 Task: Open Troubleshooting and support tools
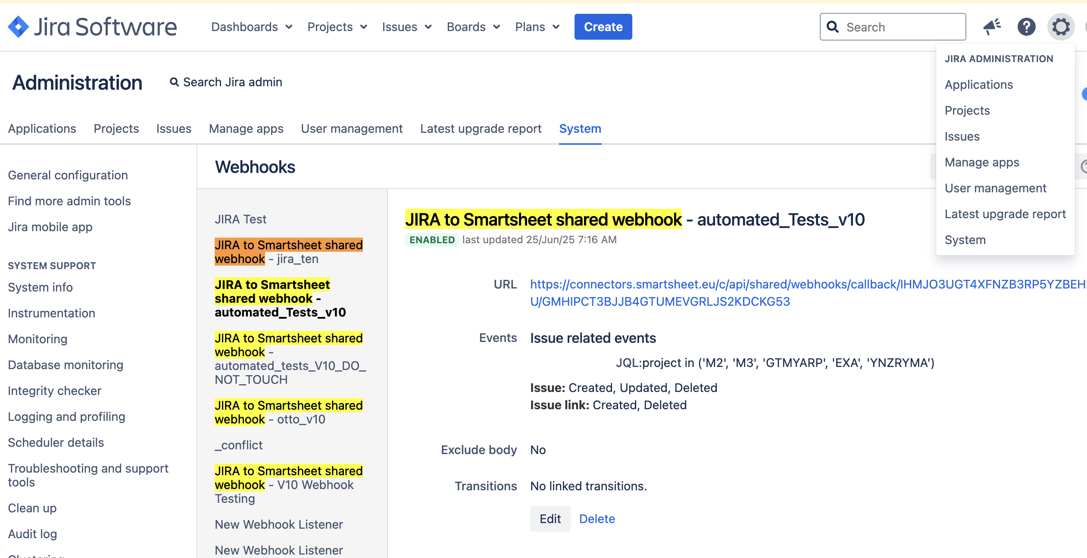[88, 475]
